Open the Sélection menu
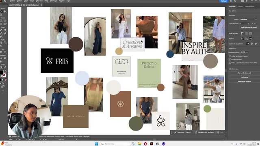This screenshot has height=146, width=260. click(x=39, y=1)
